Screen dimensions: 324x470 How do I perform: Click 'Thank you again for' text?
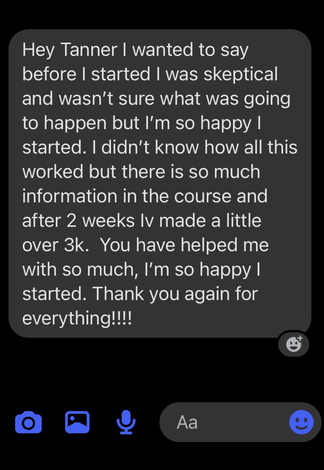coord(175,294)
